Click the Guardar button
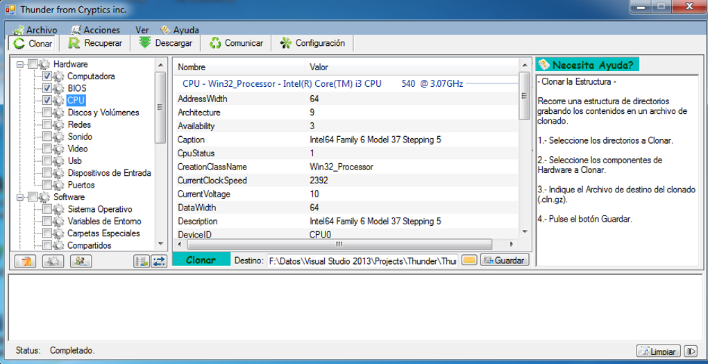This screenshot has width=708, height=364. click(505, 260)
